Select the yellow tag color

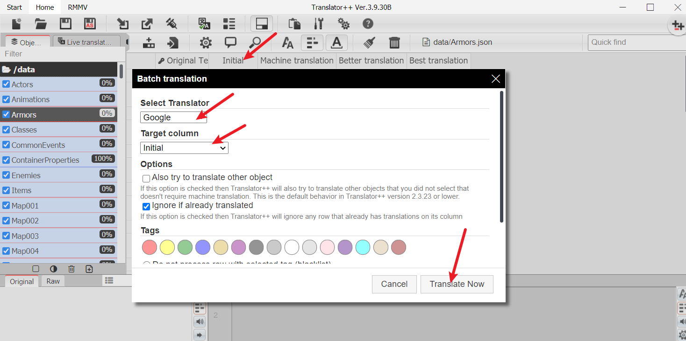[167, 247]
